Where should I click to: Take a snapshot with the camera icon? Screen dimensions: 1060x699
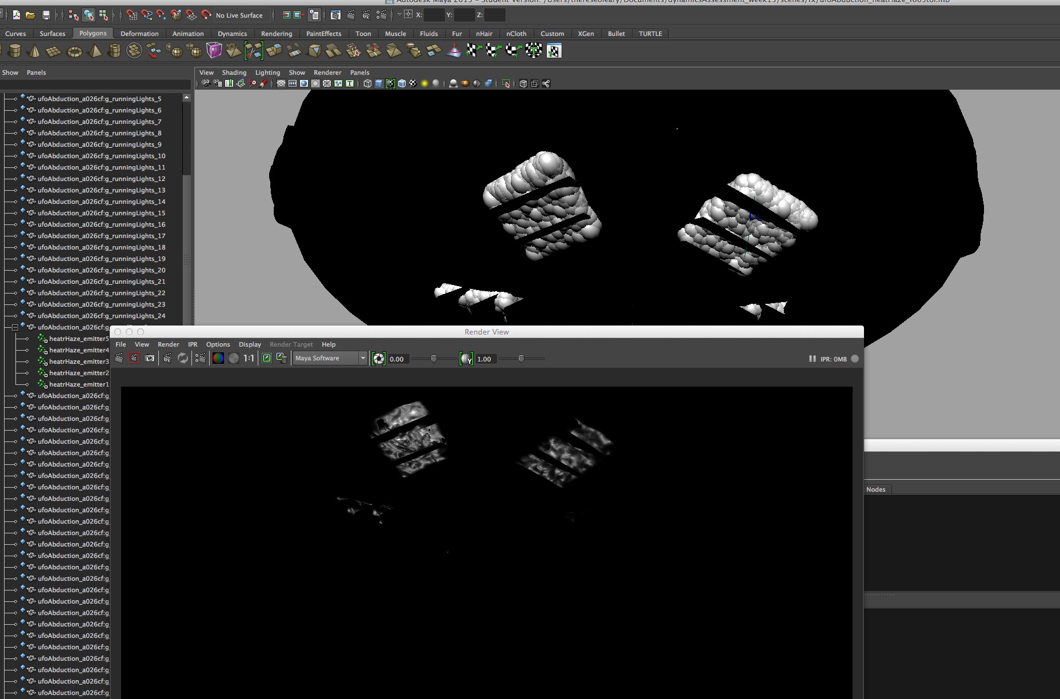[x=150, y=359]
